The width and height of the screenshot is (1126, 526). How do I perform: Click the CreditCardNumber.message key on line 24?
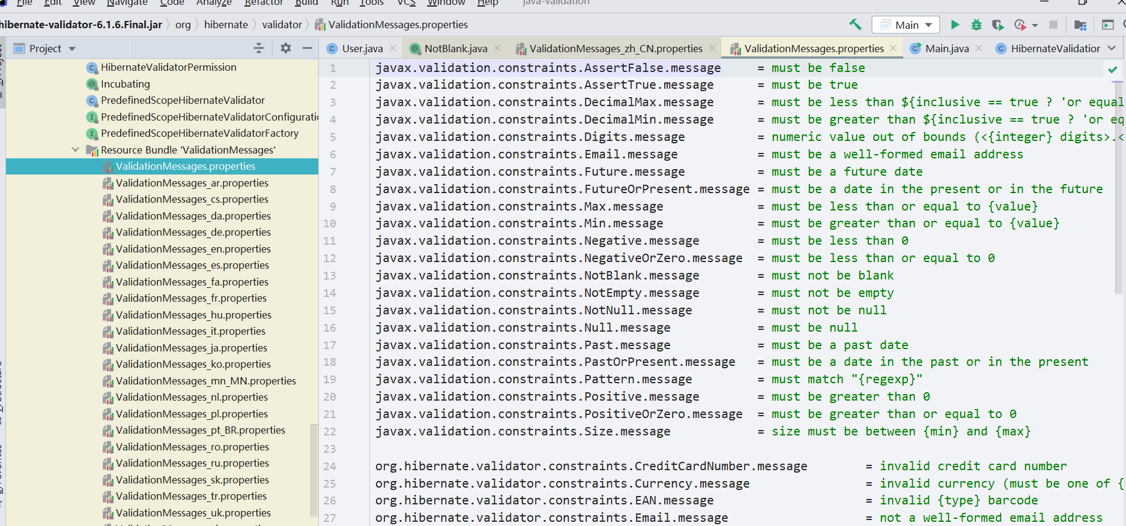[592, 466]
